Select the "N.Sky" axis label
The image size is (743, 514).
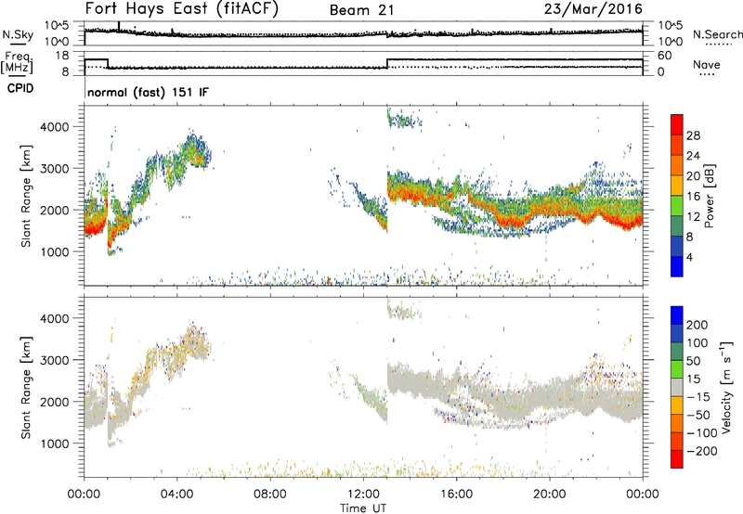(18, 34)
